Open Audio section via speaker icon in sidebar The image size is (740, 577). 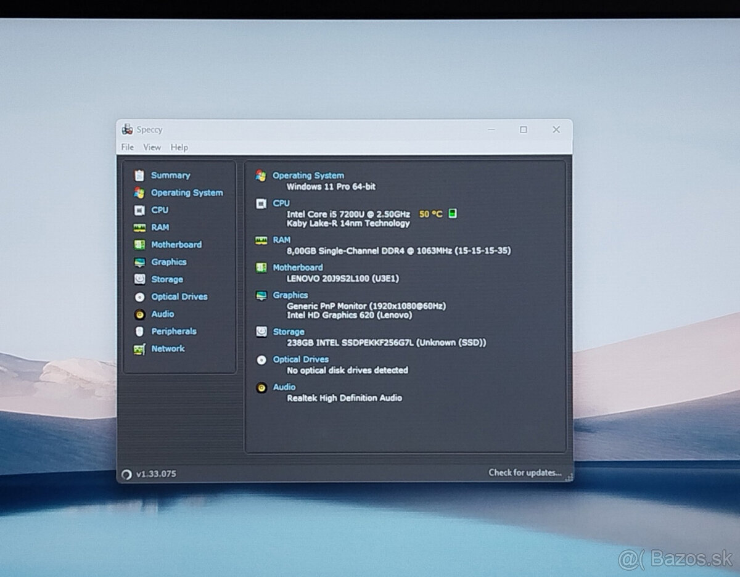(140, 314)
